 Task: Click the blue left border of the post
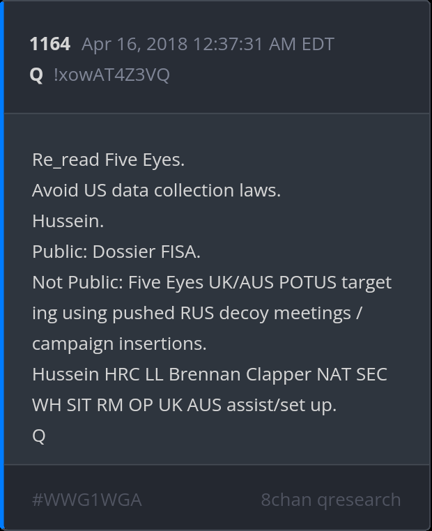(x=2, y=265)
